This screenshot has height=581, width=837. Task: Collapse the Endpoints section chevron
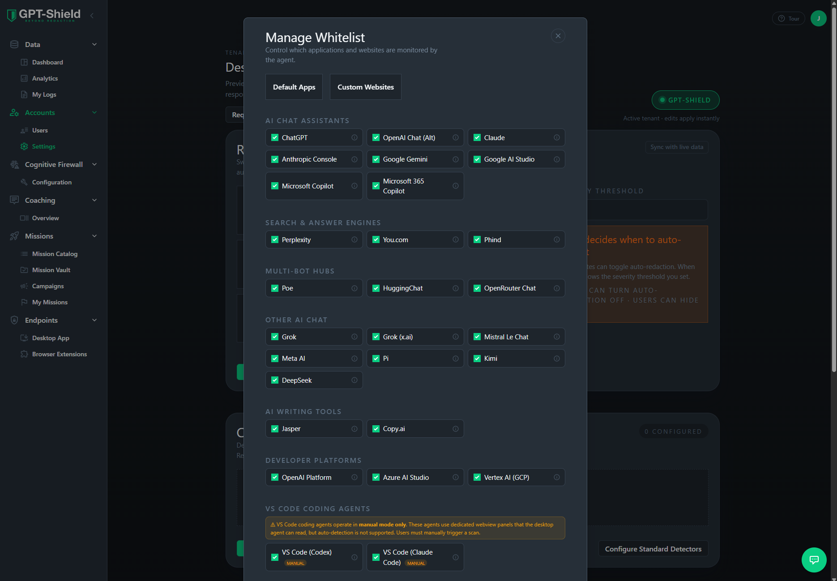click(x=94, y=320)
